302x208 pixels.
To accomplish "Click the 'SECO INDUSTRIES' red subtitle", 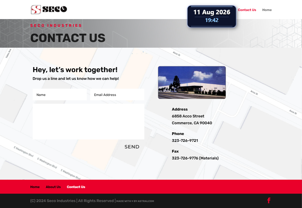I will point(56,26).
